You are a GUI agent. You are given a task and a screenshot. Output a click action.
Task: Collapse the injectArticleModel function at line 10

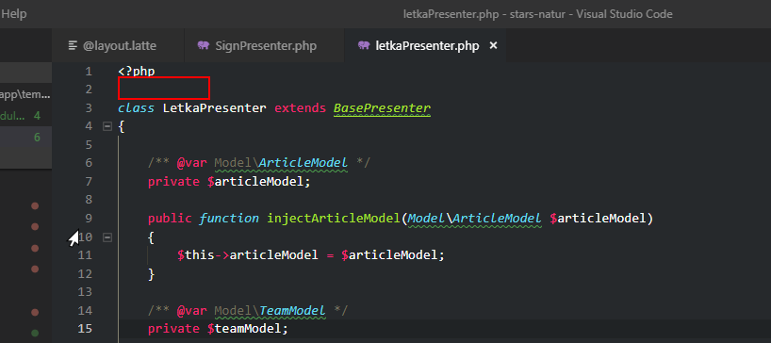pyautogui.click(x=107, y=237)
